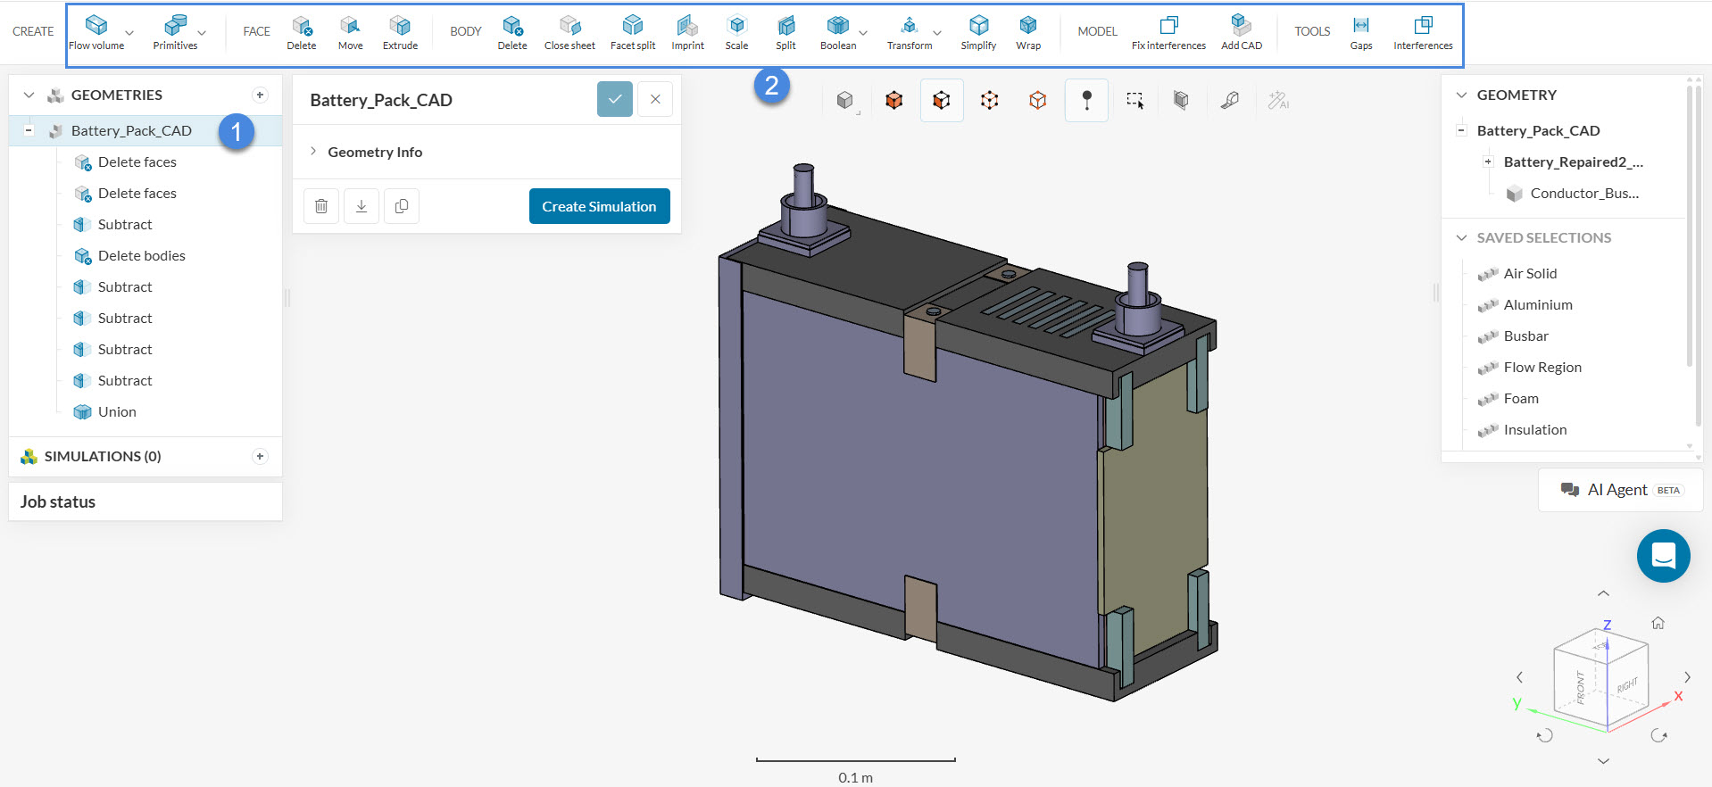Toggle the box selection mode icon

pos(1134,101)
